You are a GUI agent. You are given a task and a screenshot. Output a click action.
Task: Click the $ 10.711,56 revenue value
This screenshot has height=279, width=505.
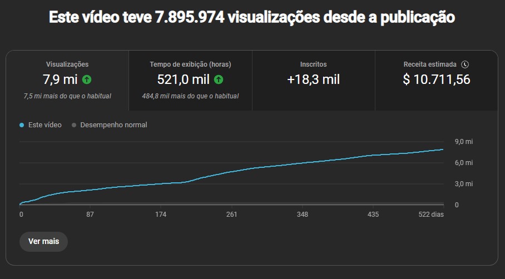click(437, 79)
